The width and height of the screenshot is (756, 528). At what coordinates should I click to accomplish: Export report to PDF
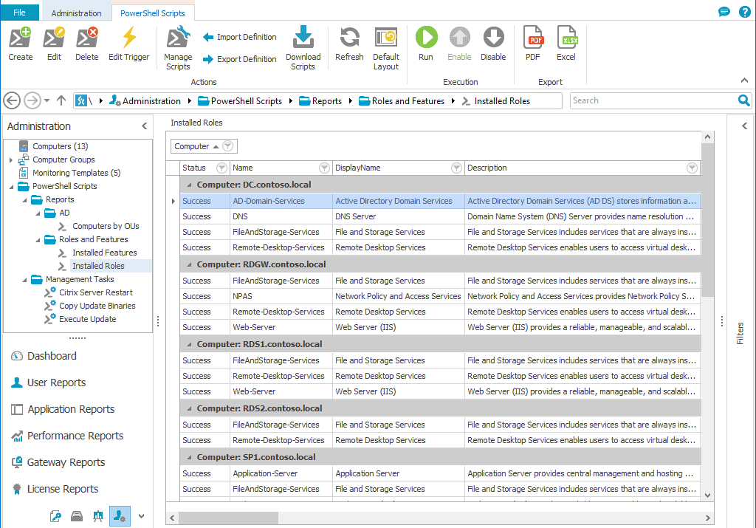point(533,44)
